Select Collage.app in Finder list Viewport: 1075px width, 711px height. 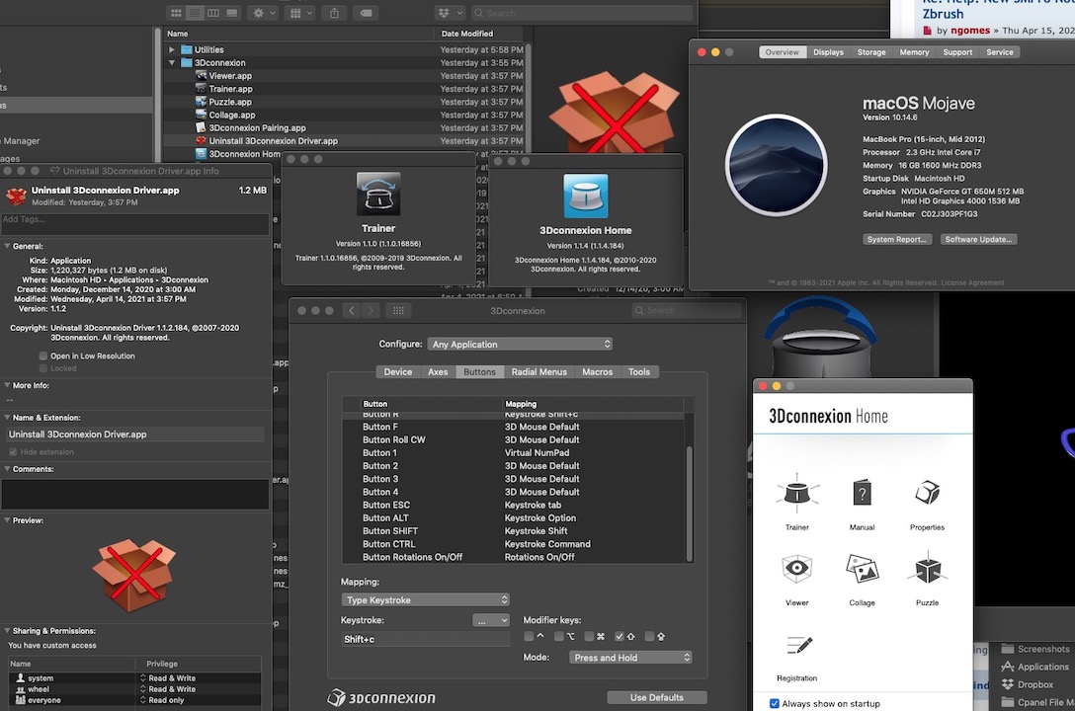[232, 116]
